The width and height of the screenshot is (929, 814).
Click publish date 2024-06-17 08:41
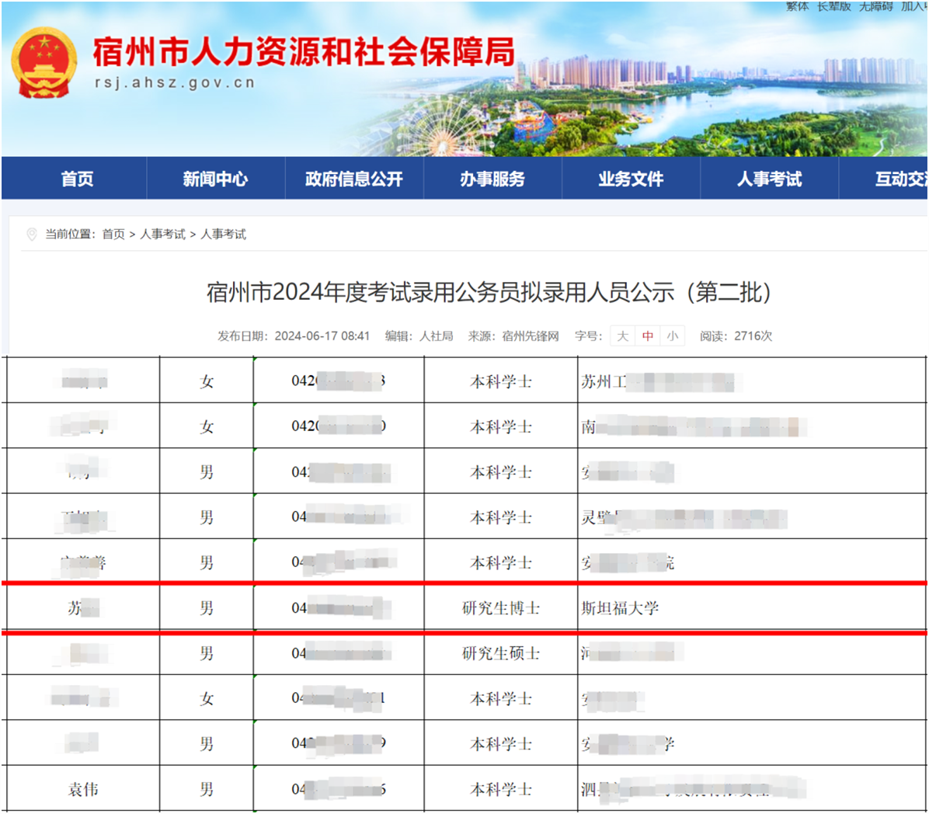coord(322,336)
